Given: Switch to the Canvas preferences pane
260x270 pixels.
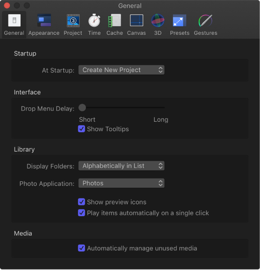Looking at the screenshot, I should tap(136, 24).
